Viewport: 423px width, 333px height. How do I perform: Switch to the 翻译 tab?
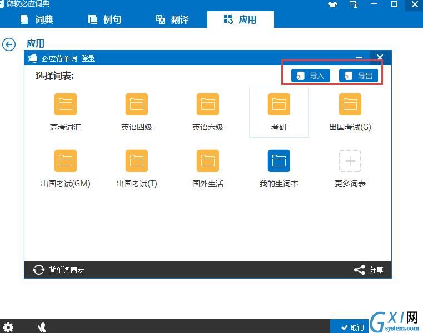pos(172,19)
